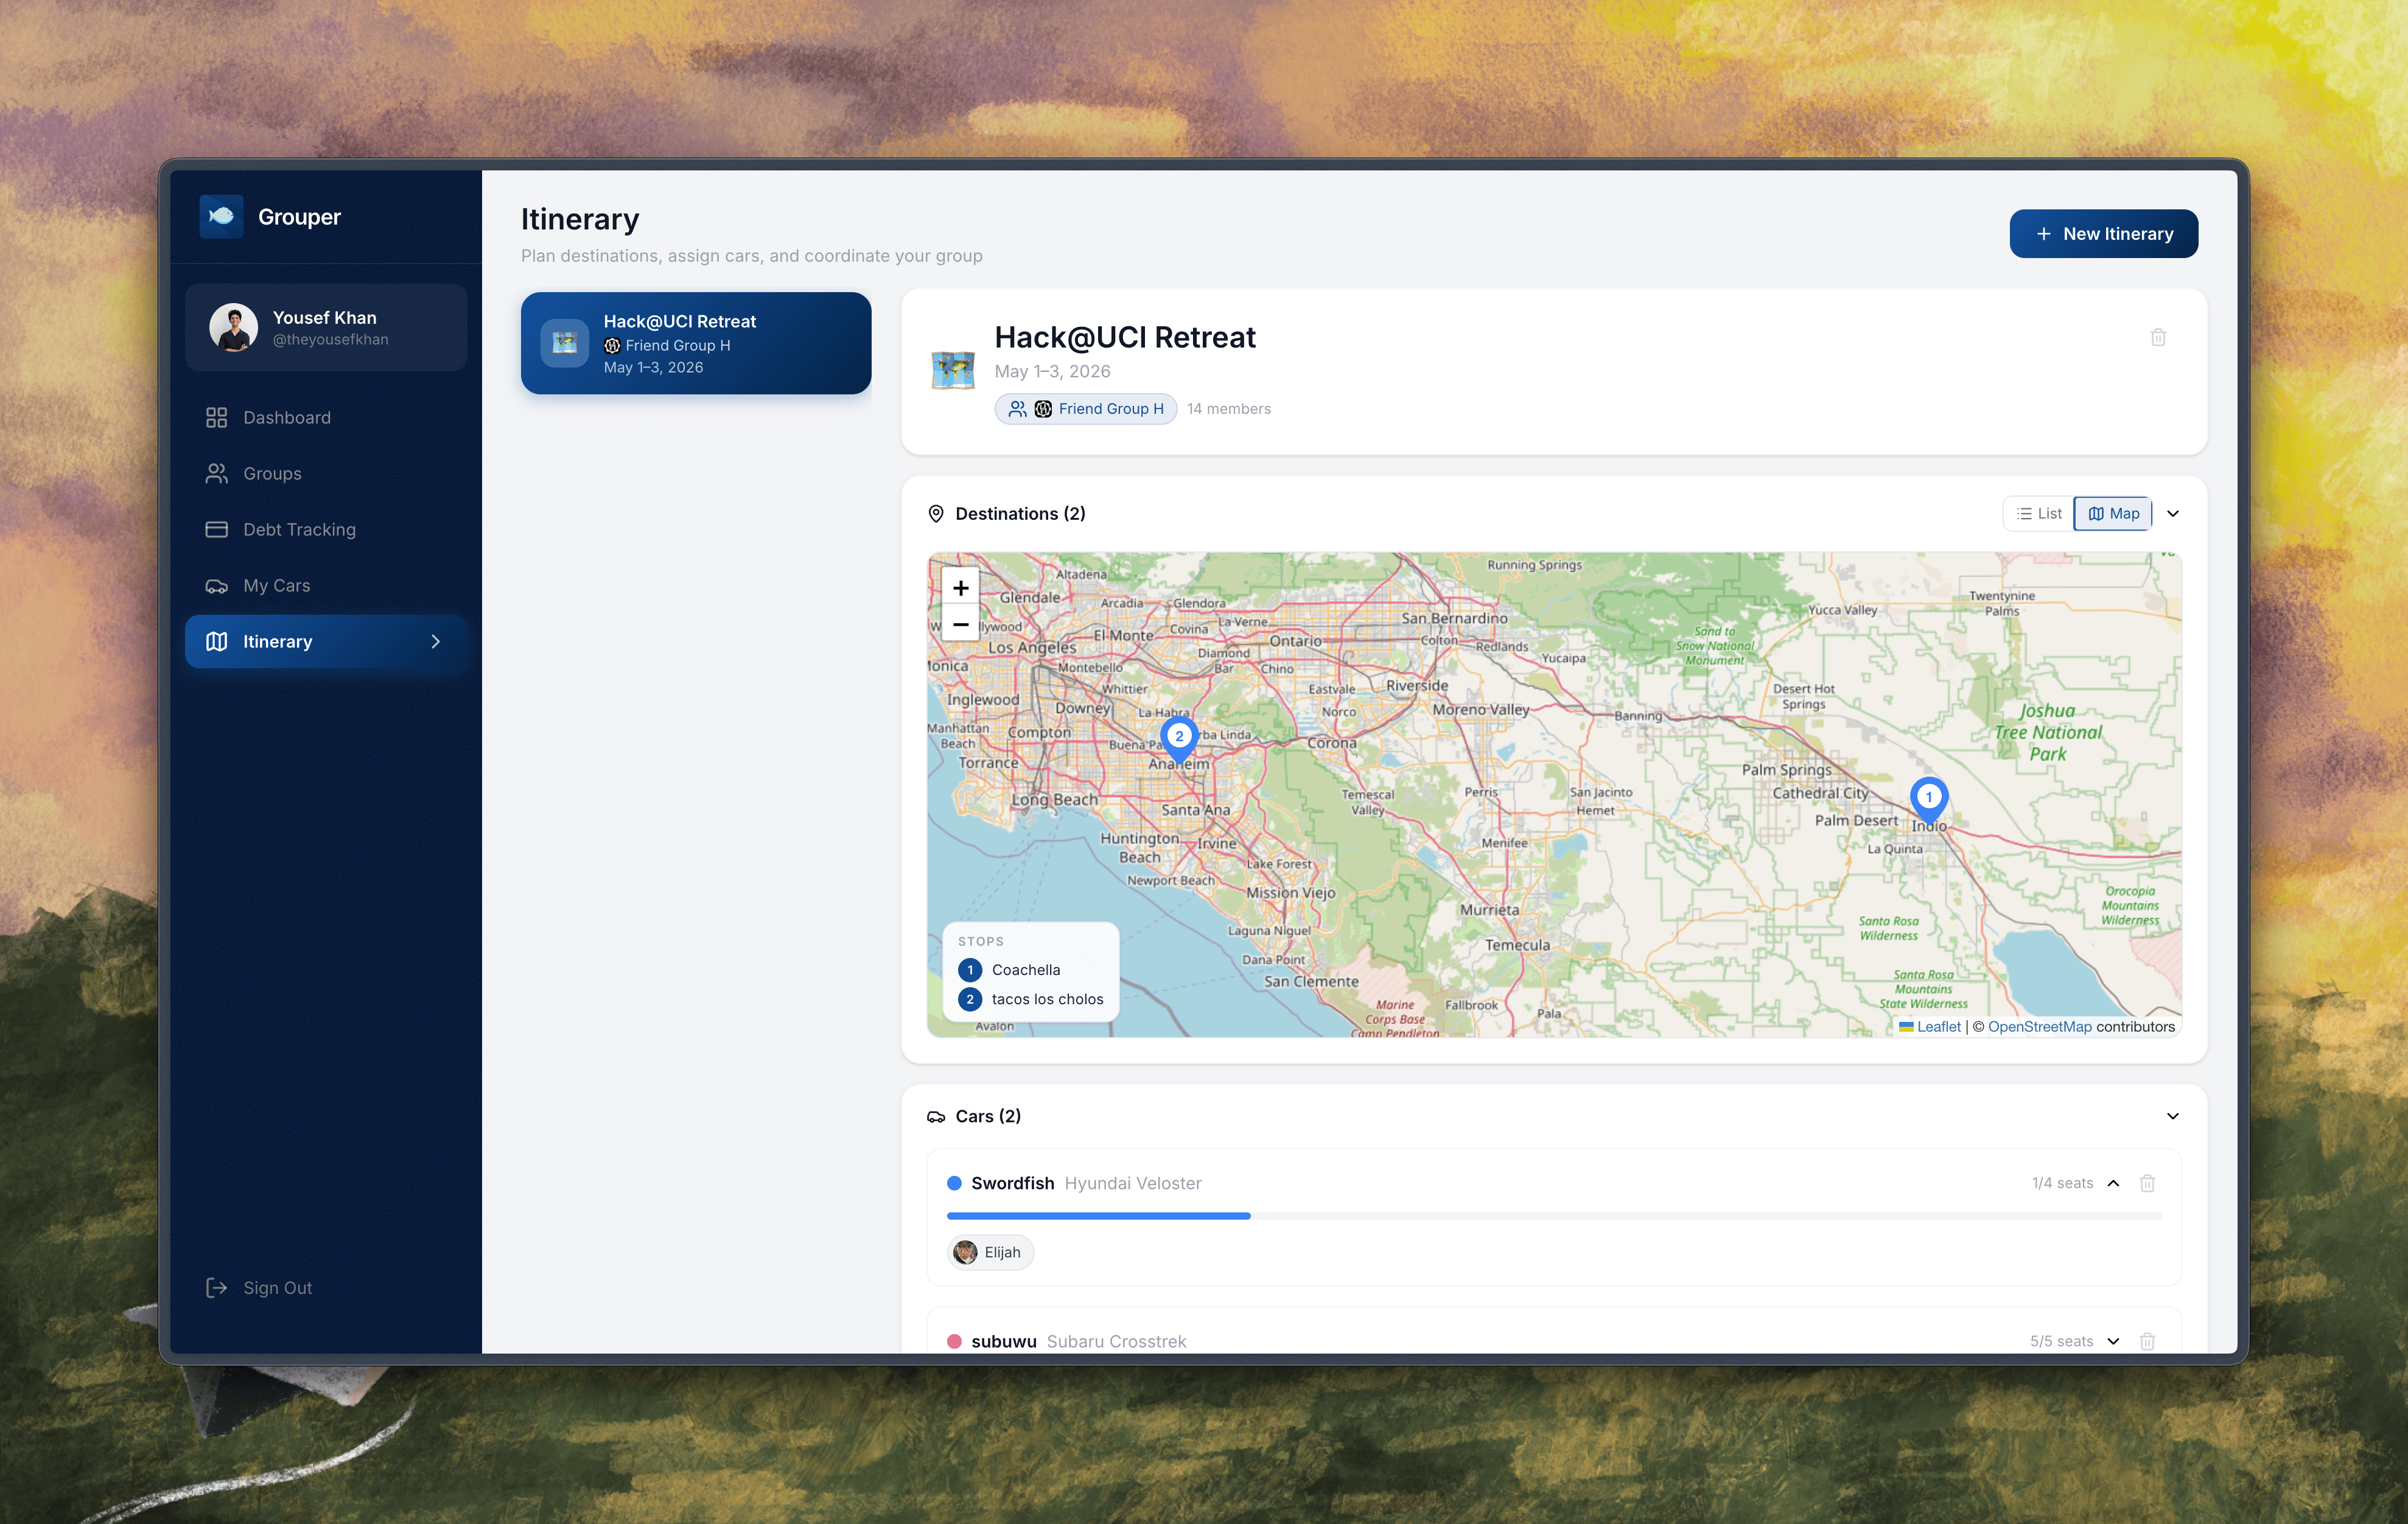Delete the Hack@UCI Retreat itinerary via trash icon
The height and width of the screenshot is (1524, 2408).
tap(2157, 338)
